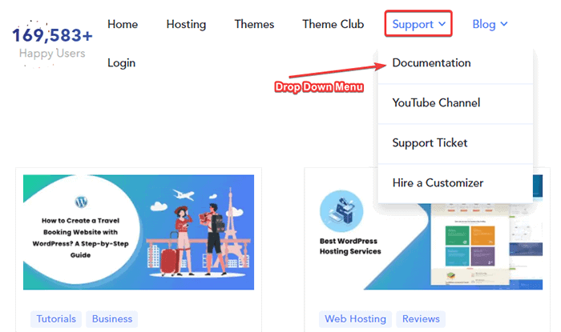The height and width of the screenshot is (332, 561).
Task: Click the Login link
Action: (x=121, y=63)
